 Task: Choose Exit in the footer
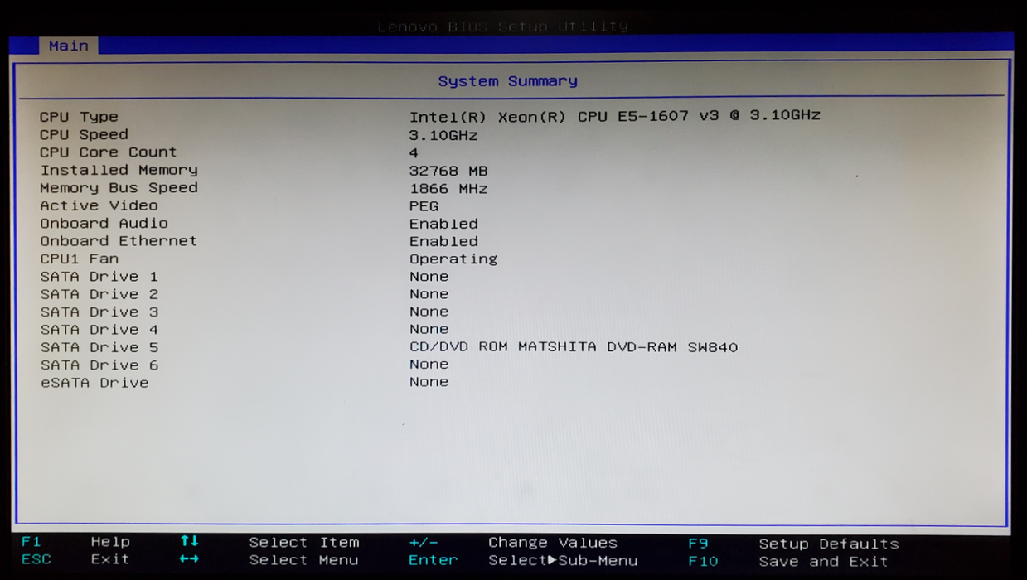110,559
